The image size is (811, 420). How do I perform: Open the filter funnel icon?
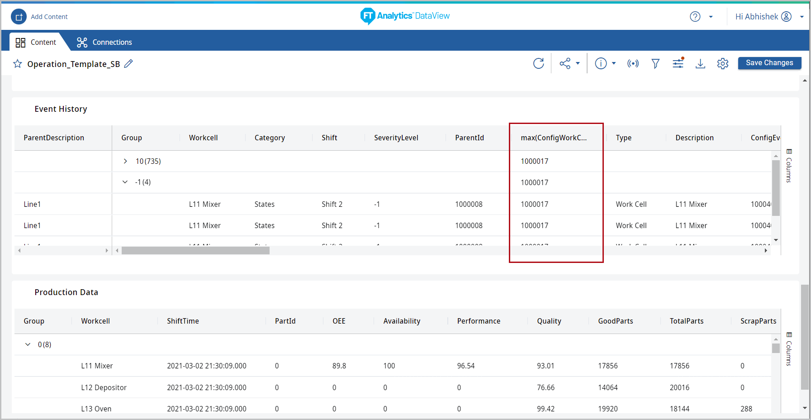tap(655, 63)
